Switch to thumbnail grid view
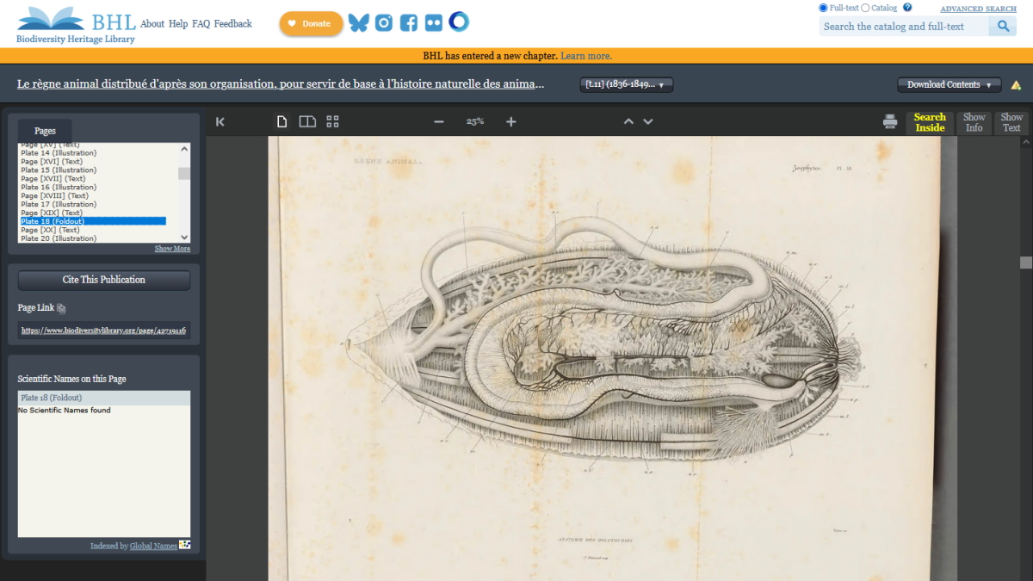This screenshot has width=1033, height=581. pyautogui.click(x=333, y=122)
